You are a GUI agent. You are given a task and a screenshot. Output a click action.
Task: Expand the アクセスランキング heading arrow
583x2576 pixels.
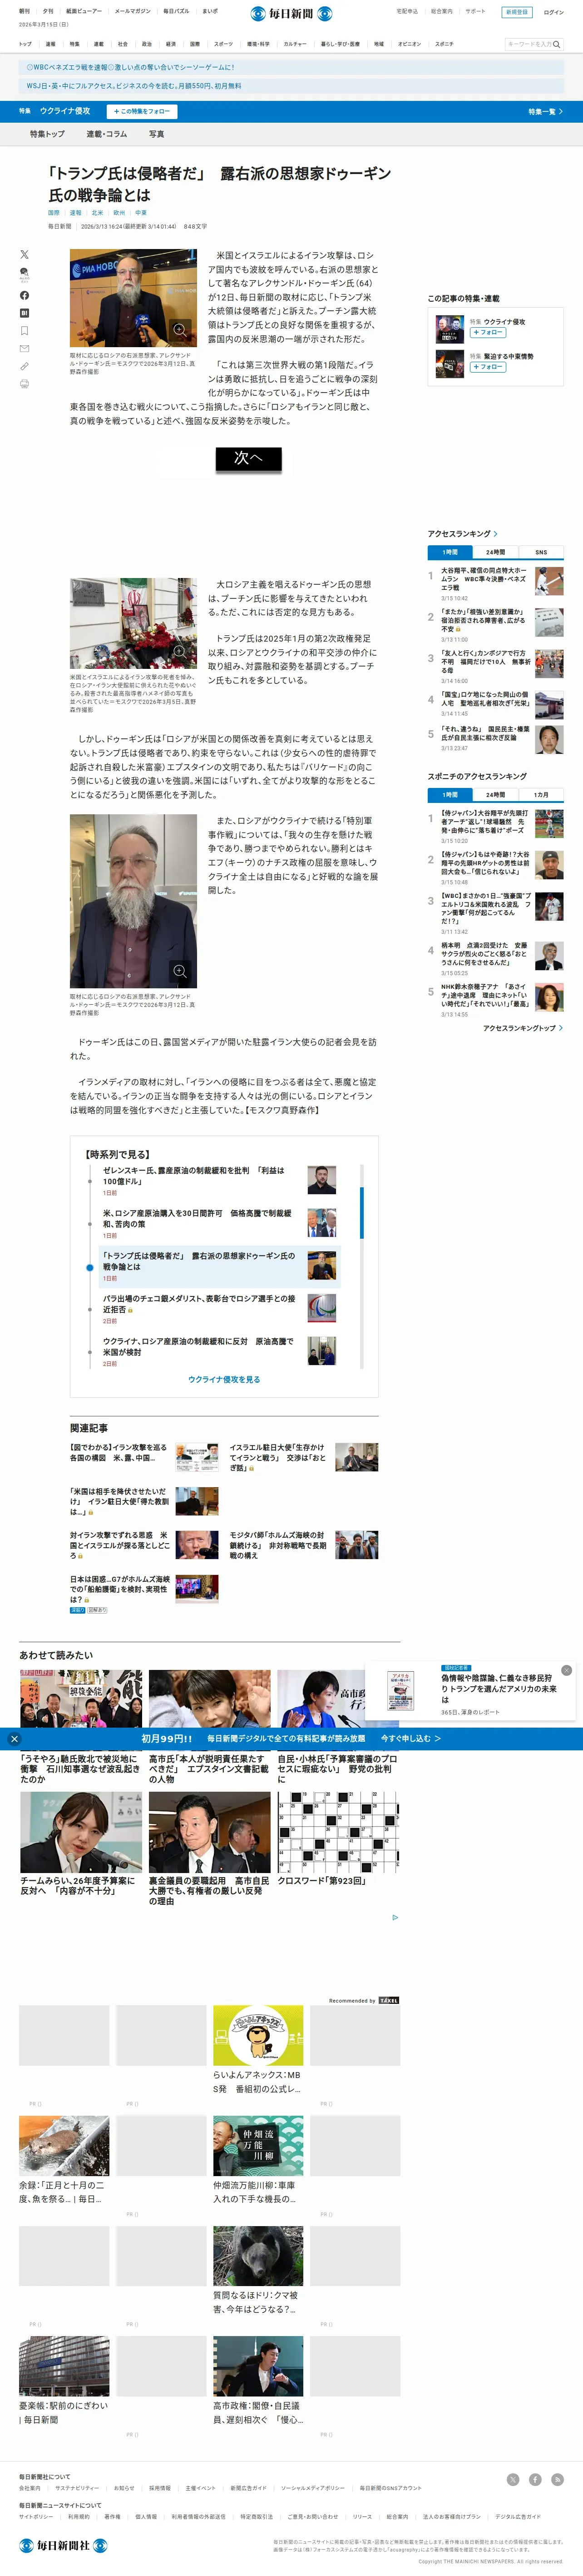tap(495, 534)
